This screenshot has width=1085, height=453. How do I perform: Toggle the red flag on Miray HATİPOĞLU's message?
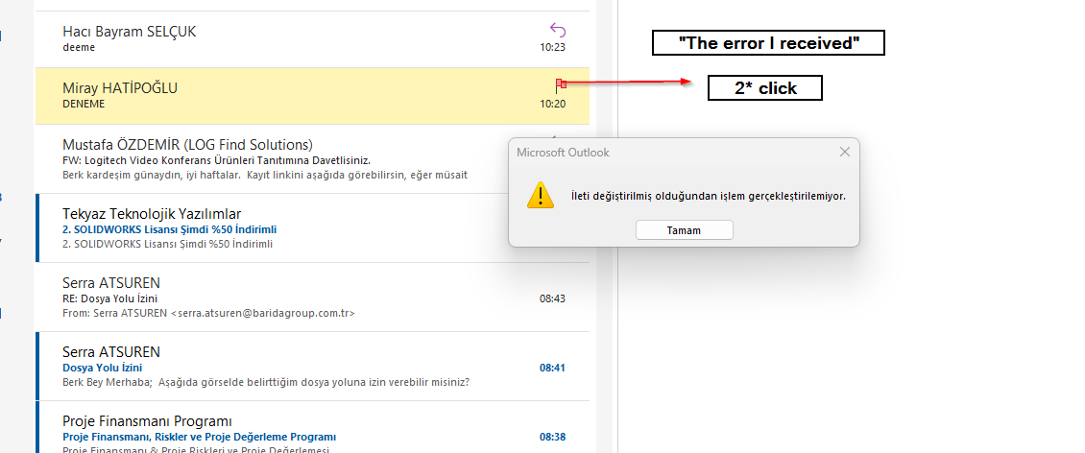coord(560,86)
